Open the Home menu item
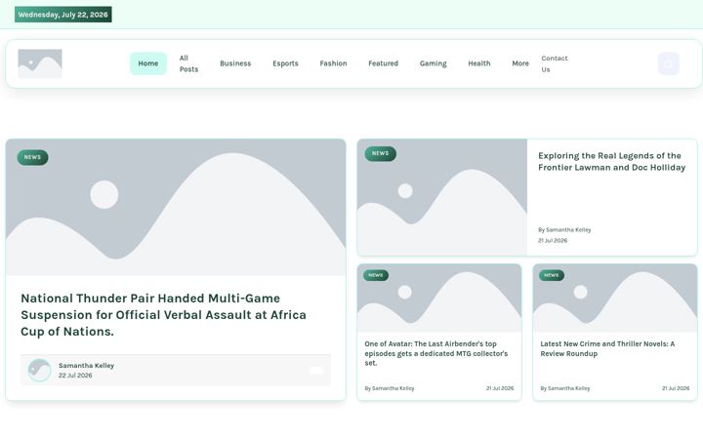The height and width of the screenshot is (439, 703). 148,63
